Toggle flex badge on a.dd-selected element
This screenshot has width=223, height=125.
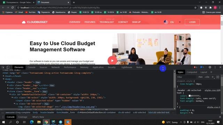[46, 104]
